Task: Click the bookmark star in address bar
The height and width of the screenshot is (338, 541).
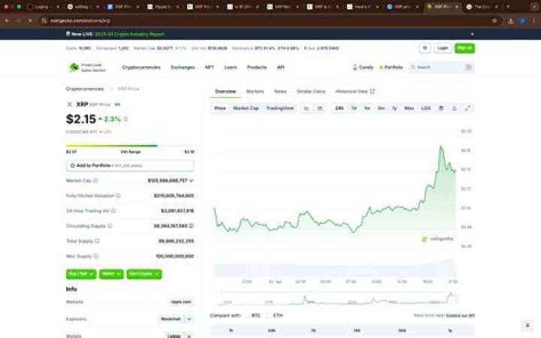Action: coord(494,21)
